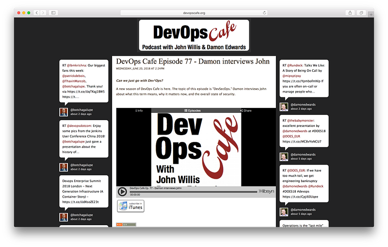Image resolution: width=388 pixels, height=247 pixels.
Task: Open @patrickdebois mention link
Action: (x=74, y=76)
